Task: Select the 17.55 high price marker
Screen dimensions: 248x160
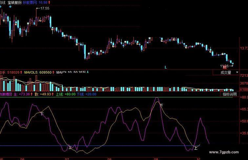Action: coord(43,9)
